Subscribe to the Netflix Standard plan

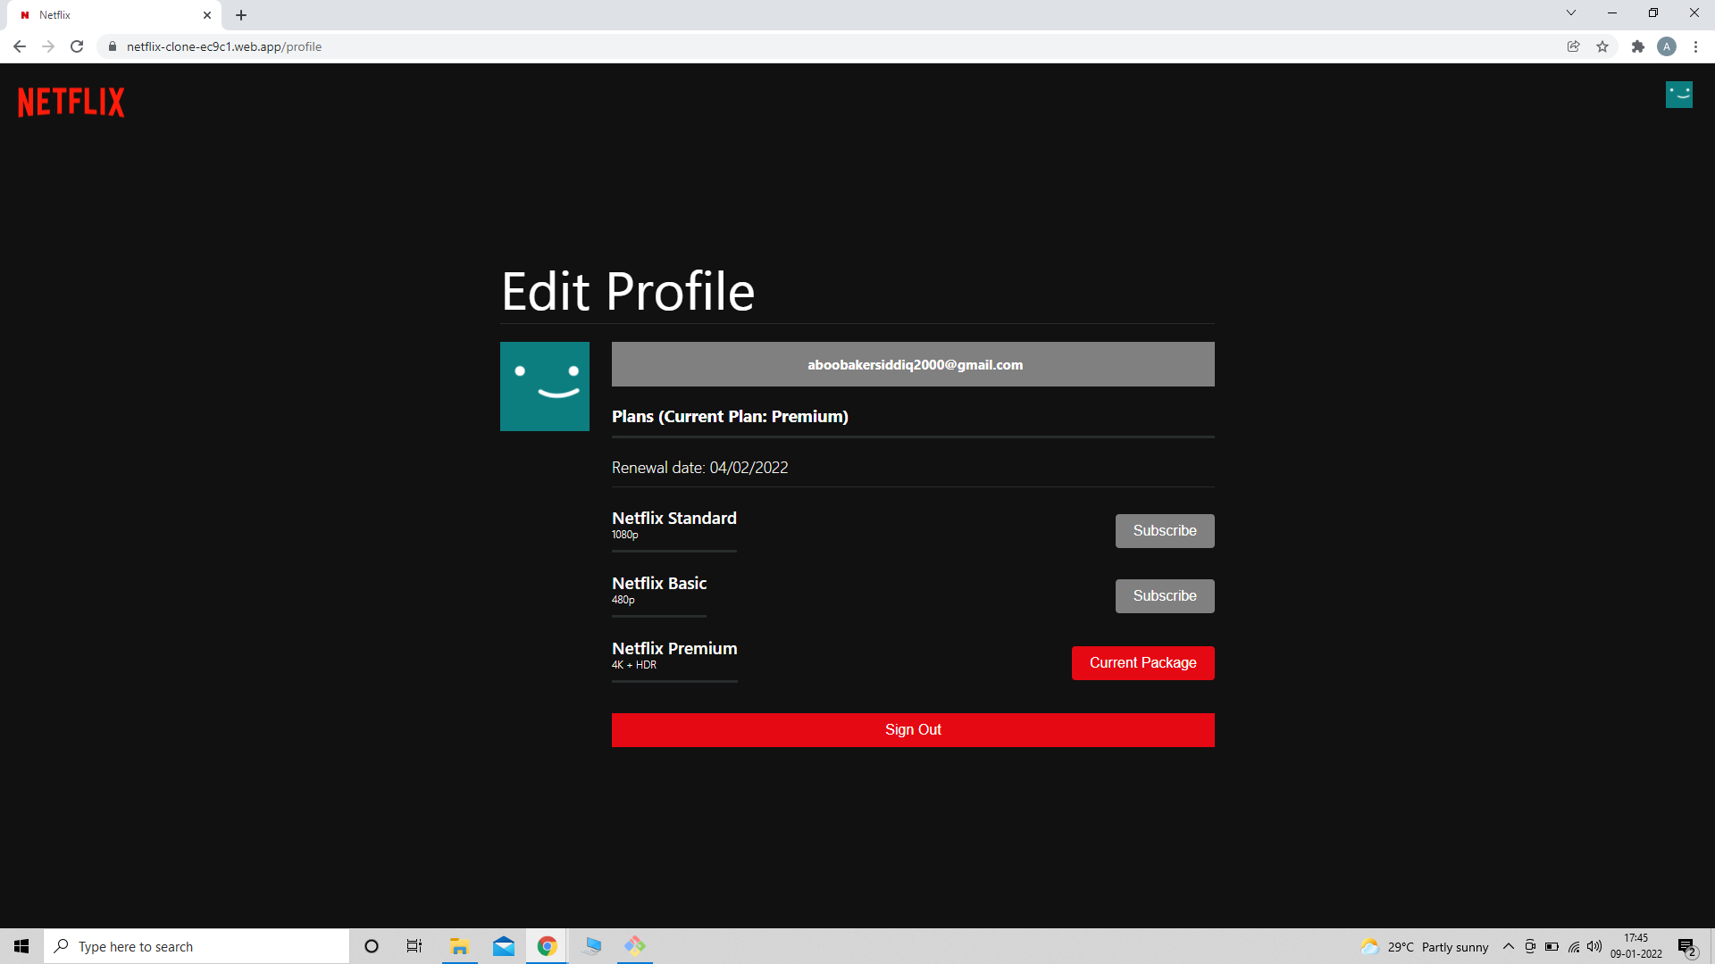(x=1164, y=530)
